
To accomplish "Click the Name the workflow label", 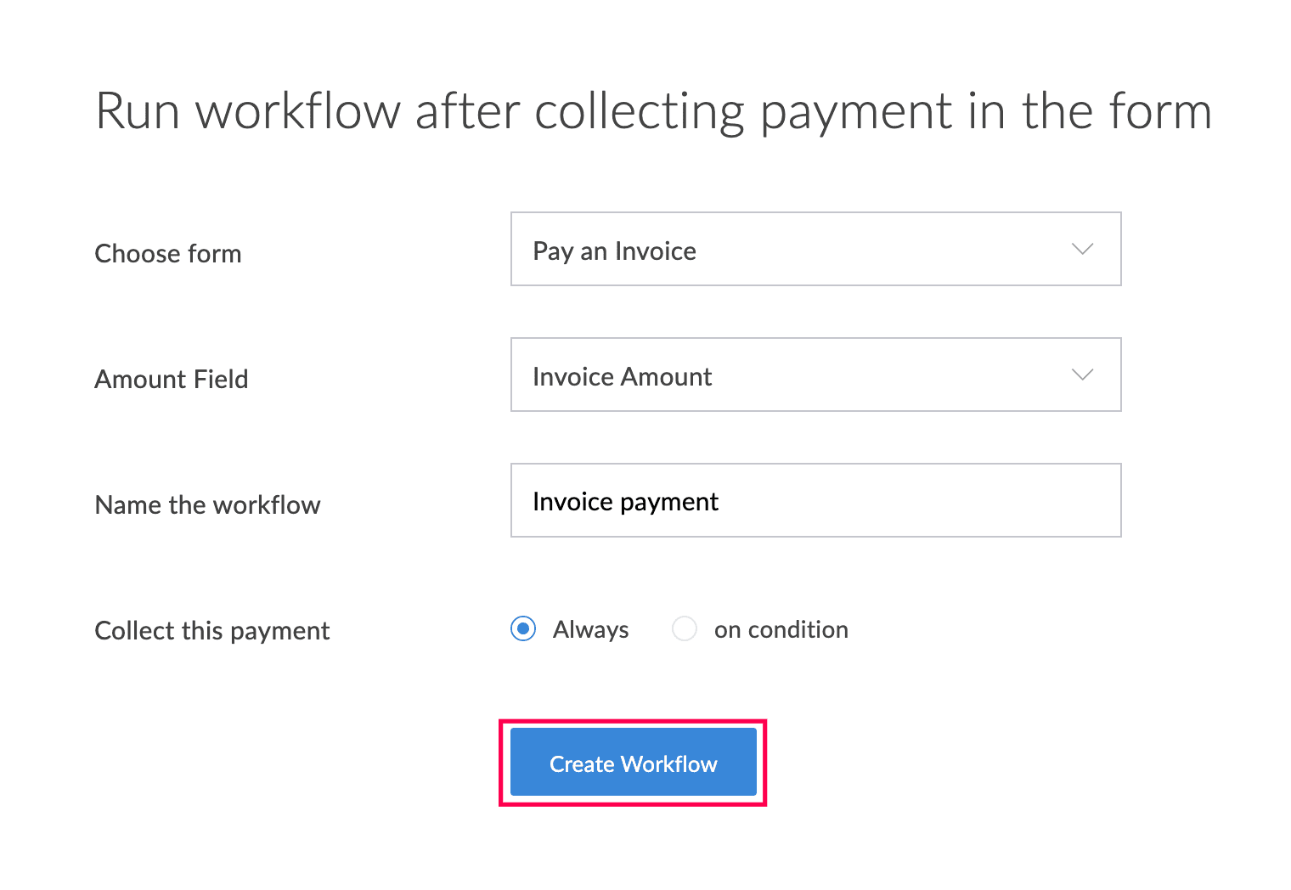I will click(x=208, y=504).
